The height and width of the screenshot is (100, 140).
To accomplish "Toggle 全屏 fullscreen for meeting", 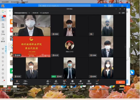I will (x=122, y=13).
